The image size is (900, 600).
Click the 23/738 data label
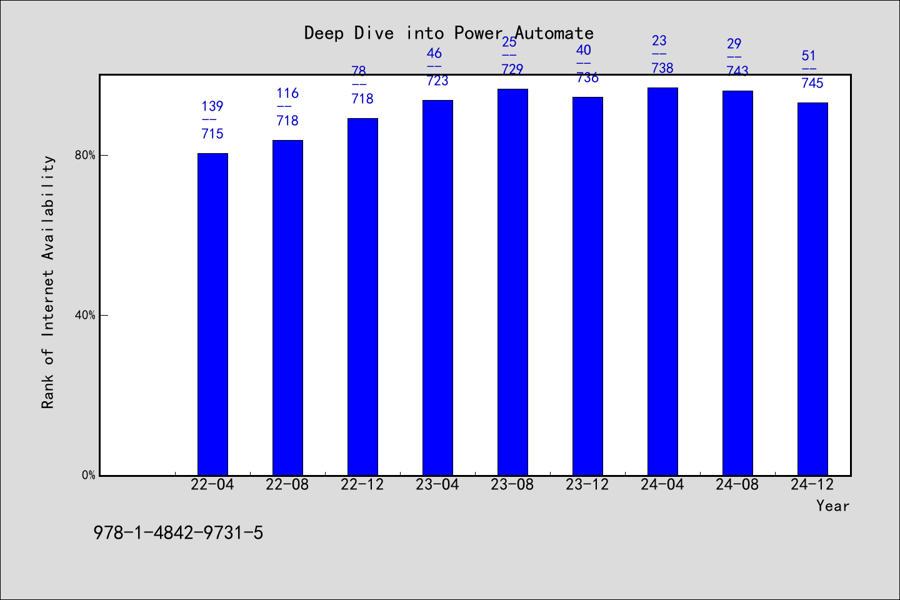pyautogui.click(x=662, y=54)
